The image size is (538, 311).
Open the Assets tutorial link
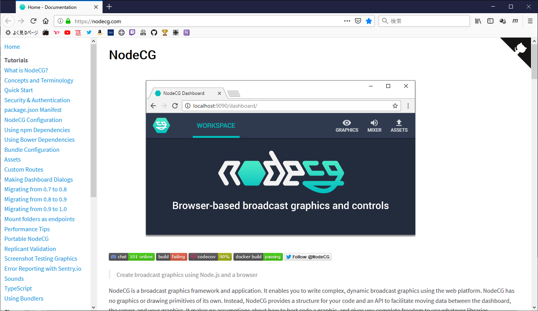coord(12,160)
